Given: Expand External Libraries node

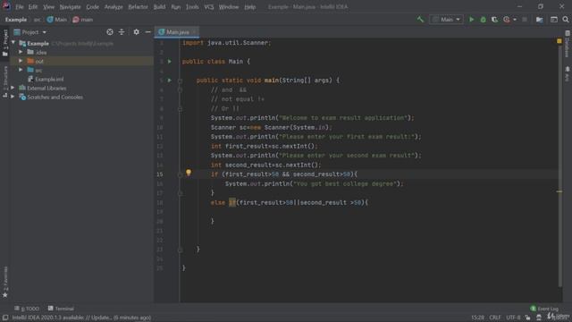Looking at the screenshot, I should click(x=13, y=88).
